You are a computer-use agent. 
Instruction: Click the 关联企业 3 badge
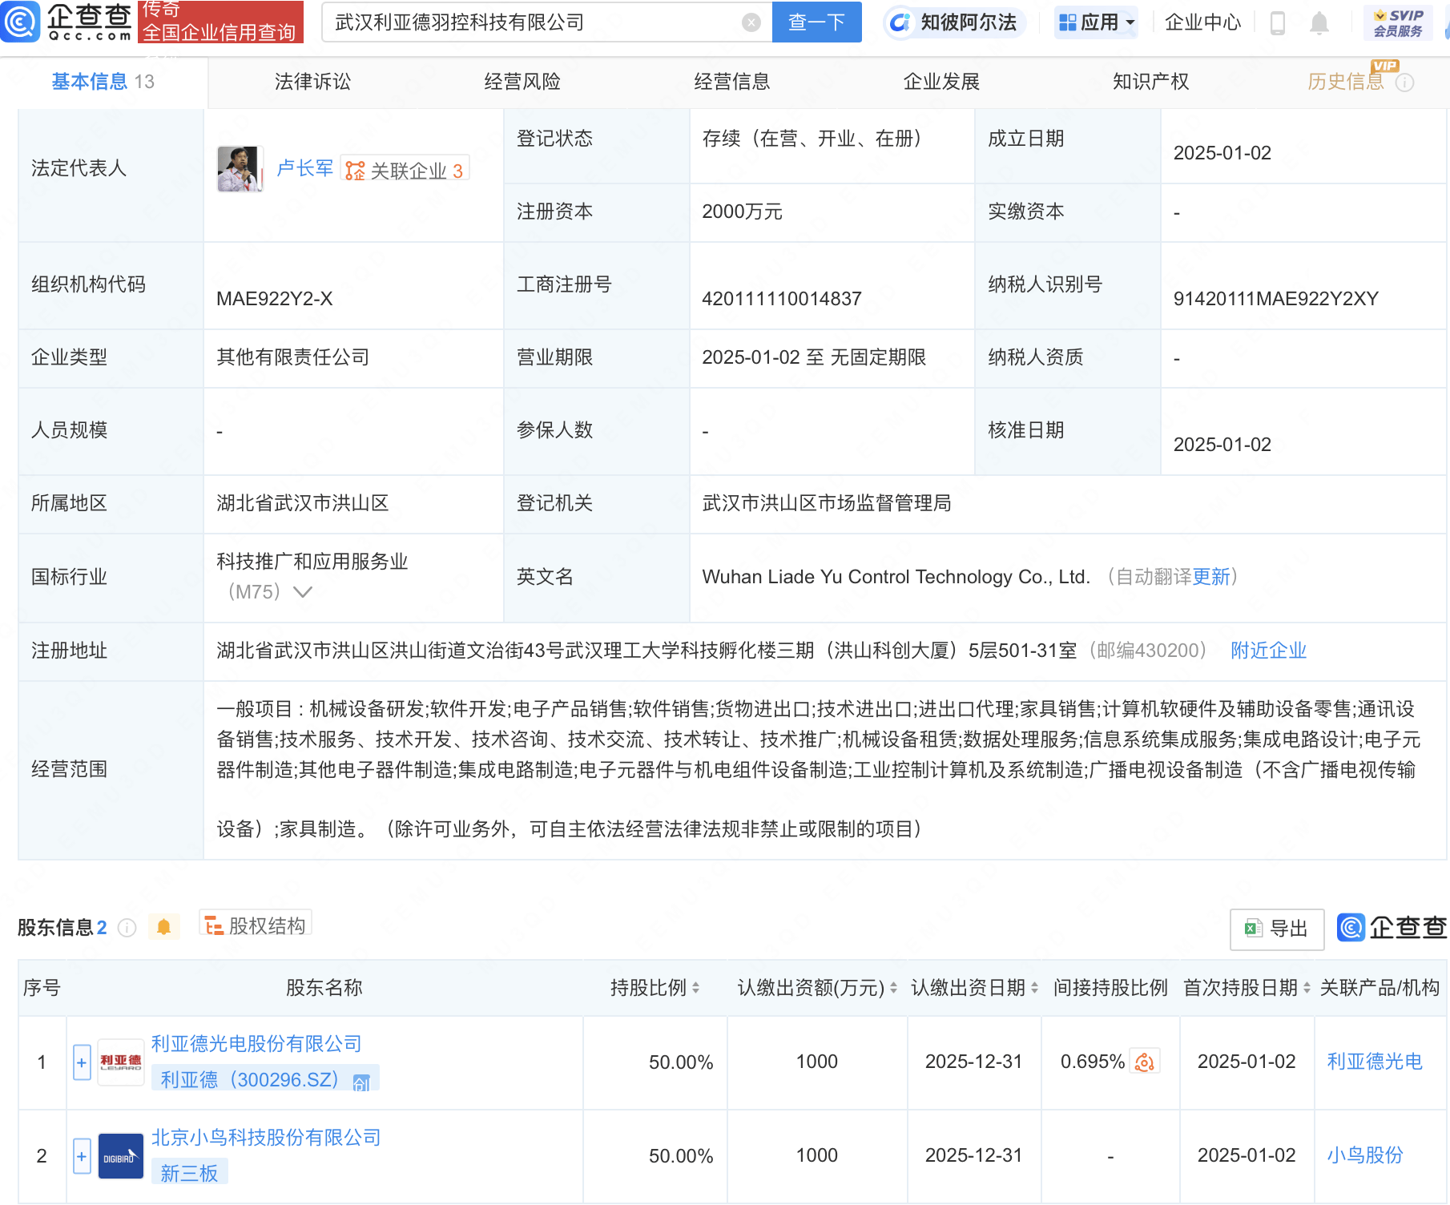(405, 170)
